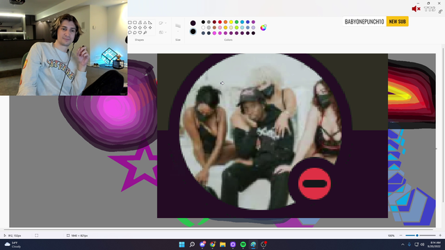Screen dimensions: 445x250
Task: Select the rectangle shape
Action: 130,22
